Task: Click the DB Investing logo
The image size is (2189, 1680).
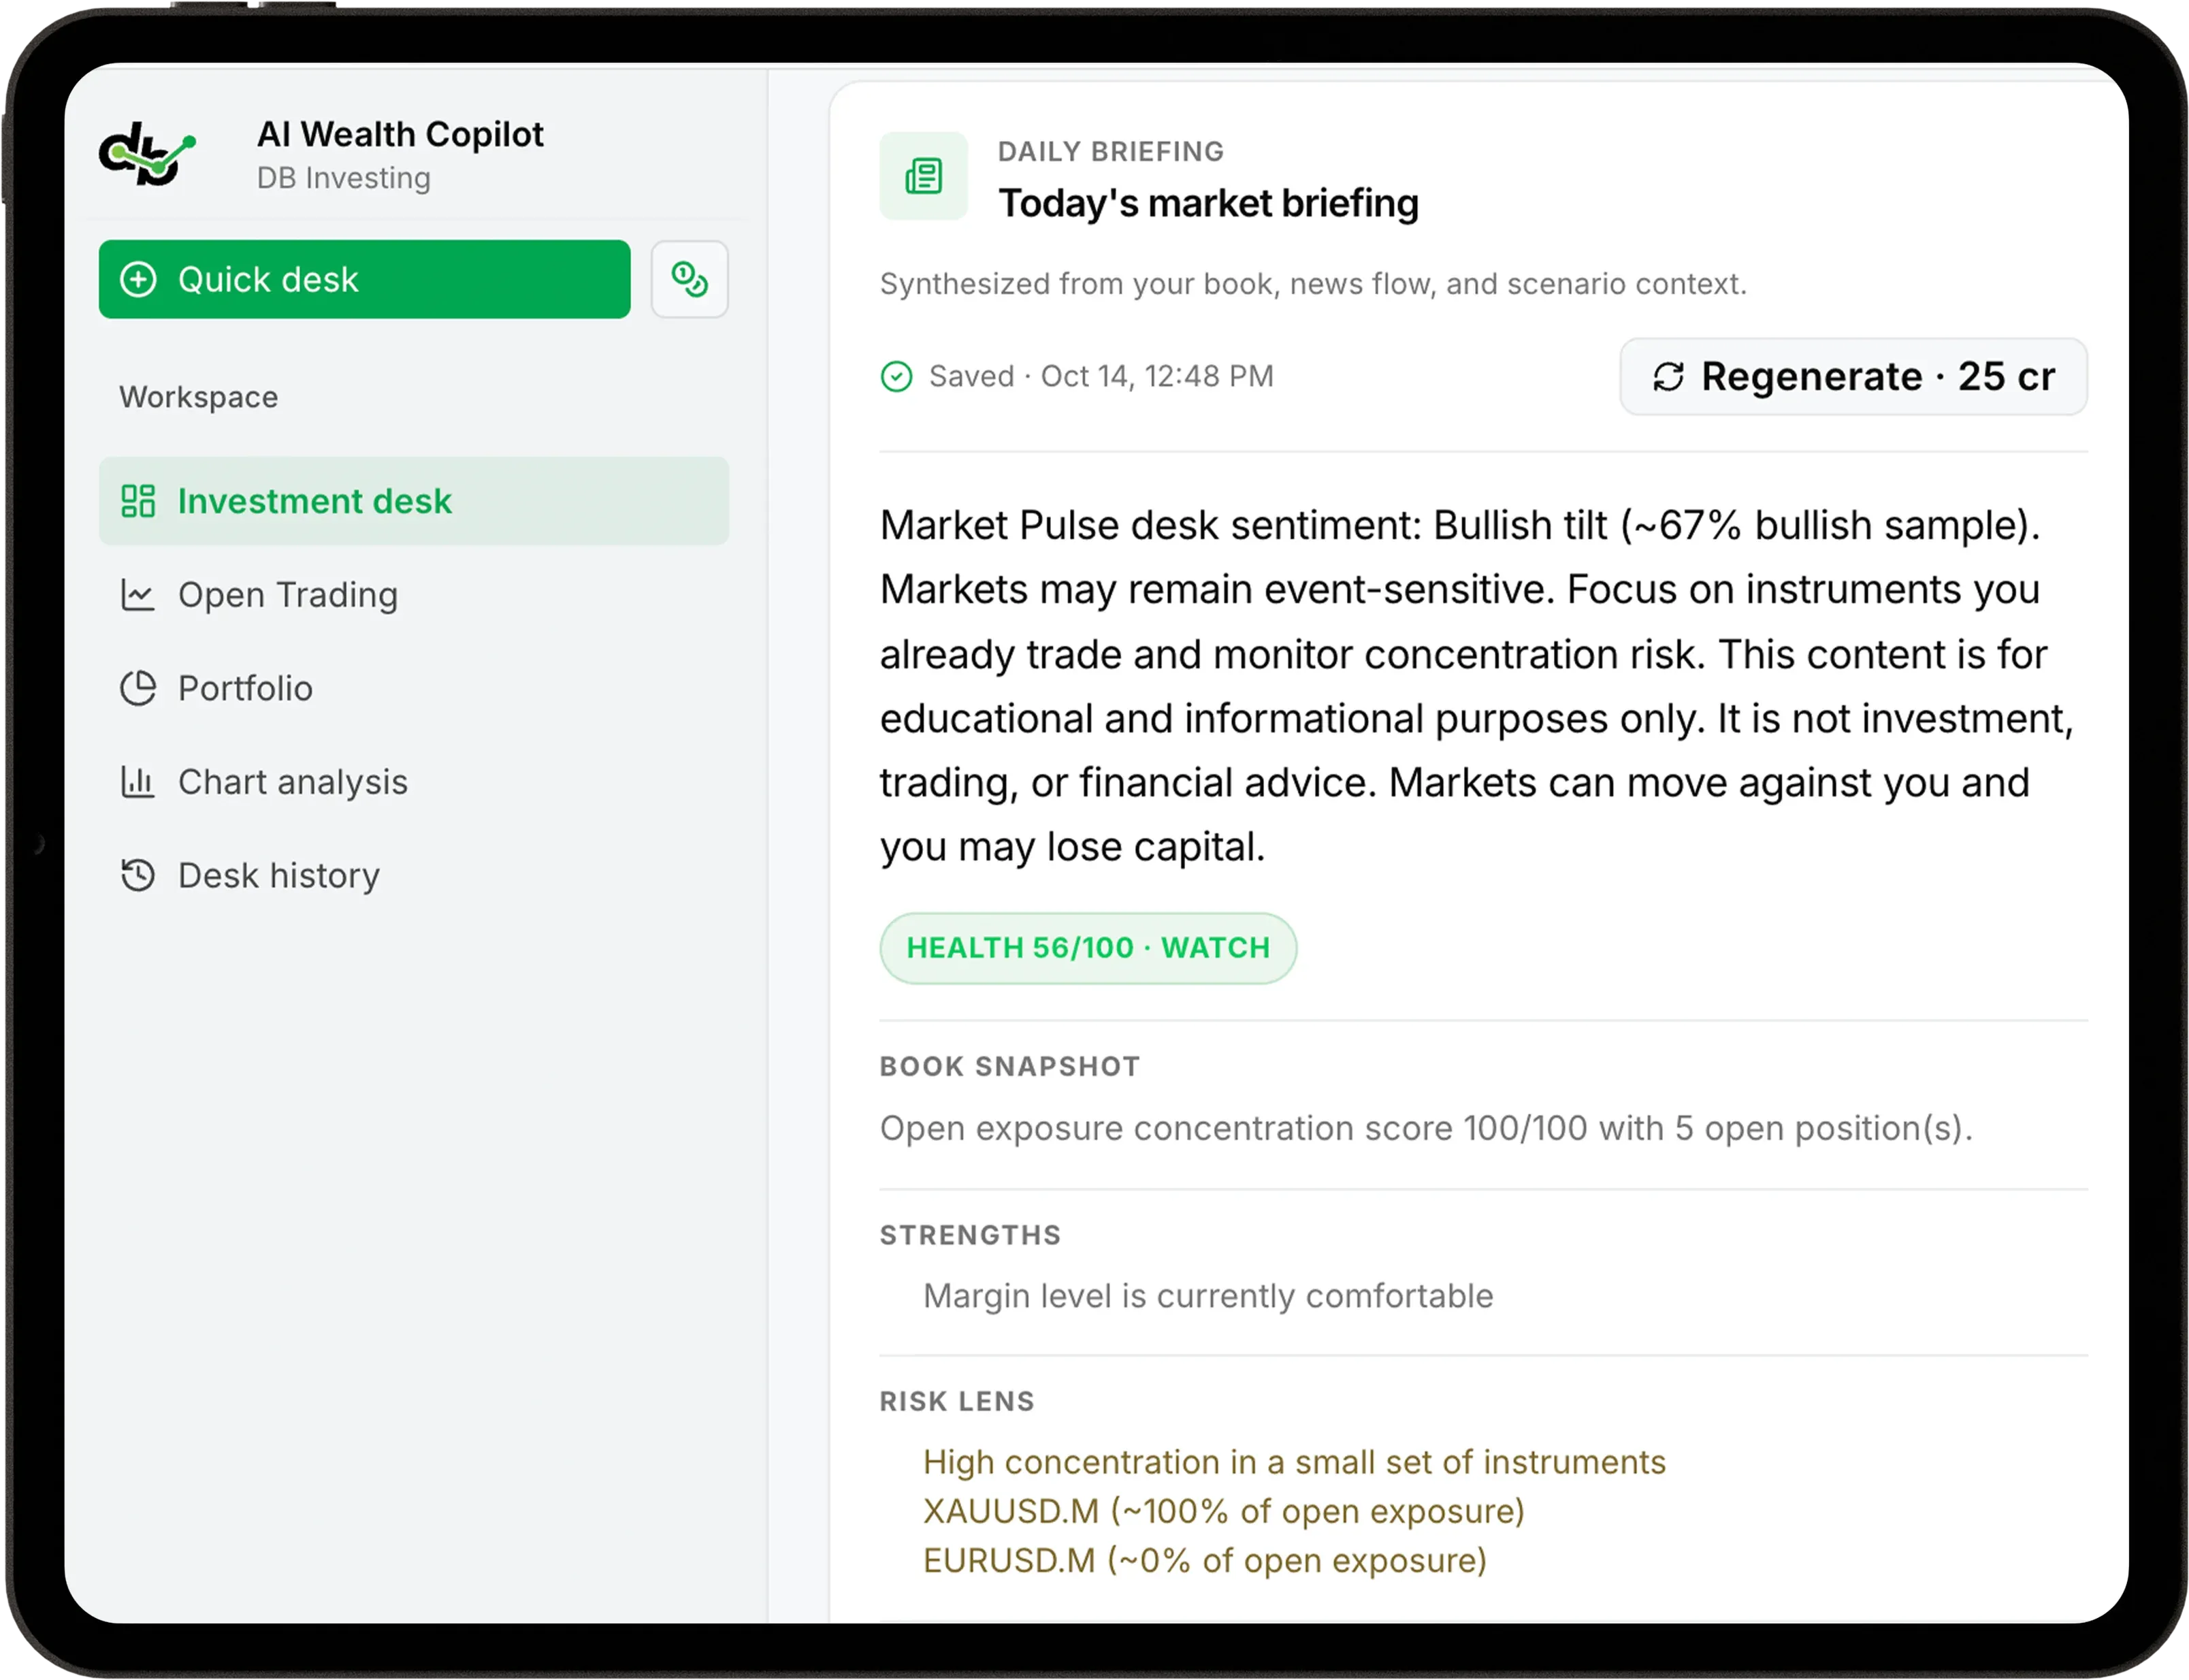Action: [147, 154]
